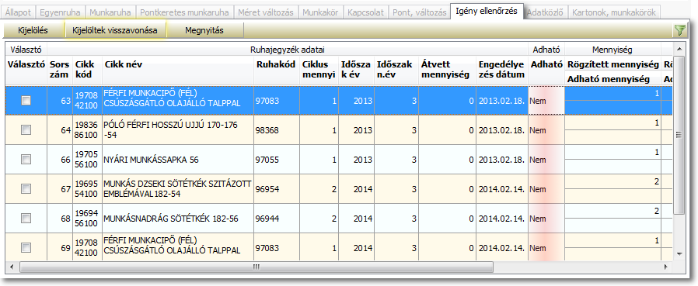
Task: Click the Átvett mennyiség column header
Action: (x=448, y=70)
